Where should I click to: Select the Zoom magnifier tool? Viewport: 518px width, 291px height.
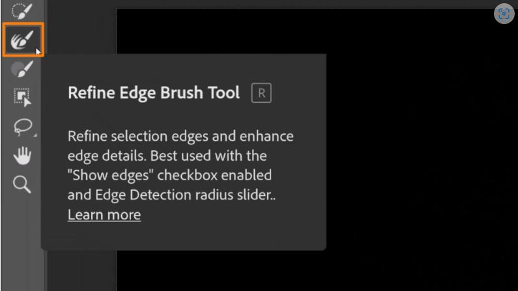pyautogui.click(x=22, y=184)
